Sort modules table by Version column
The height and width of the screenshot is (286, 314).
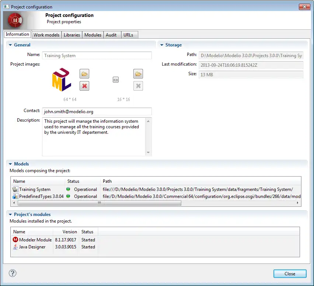[x=66, y=232]
